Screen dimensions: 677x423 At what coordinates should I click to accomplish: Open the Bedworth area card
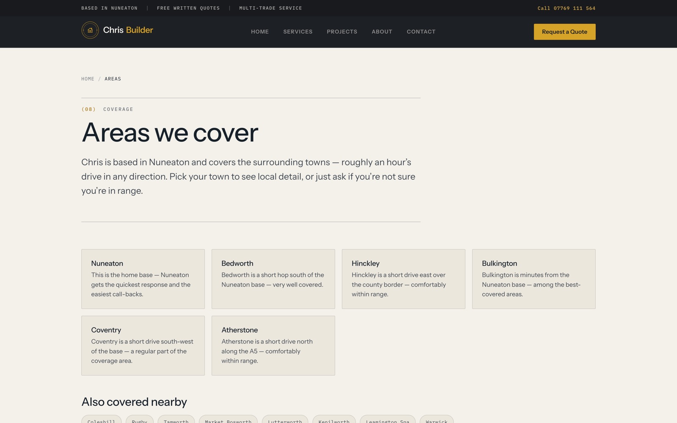[x=273, y=279]
